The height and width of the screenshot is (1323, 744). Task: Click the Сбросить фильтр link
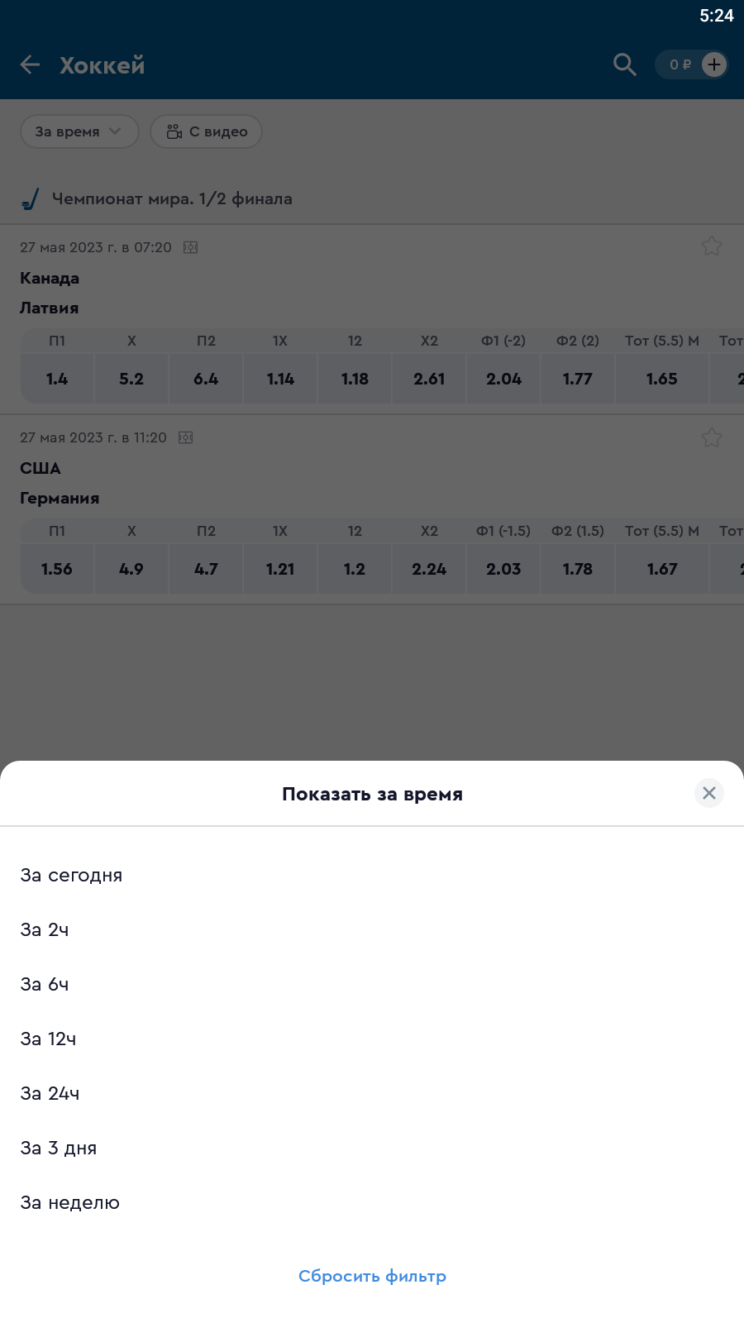[372, 1276]
